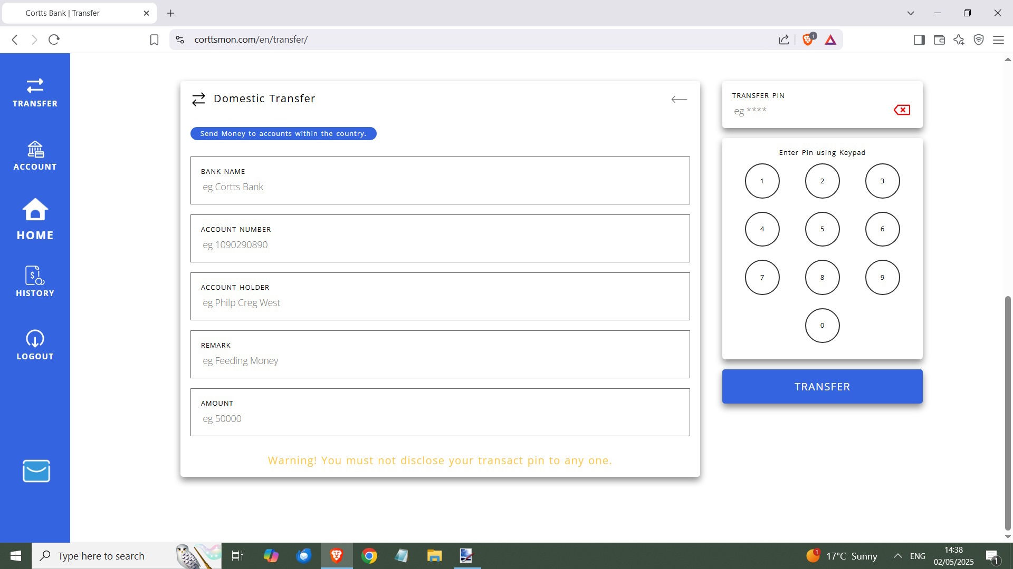Screen dimensions: 1013x569
Task: Click into the Account Number field
Action: pos(439,245)
